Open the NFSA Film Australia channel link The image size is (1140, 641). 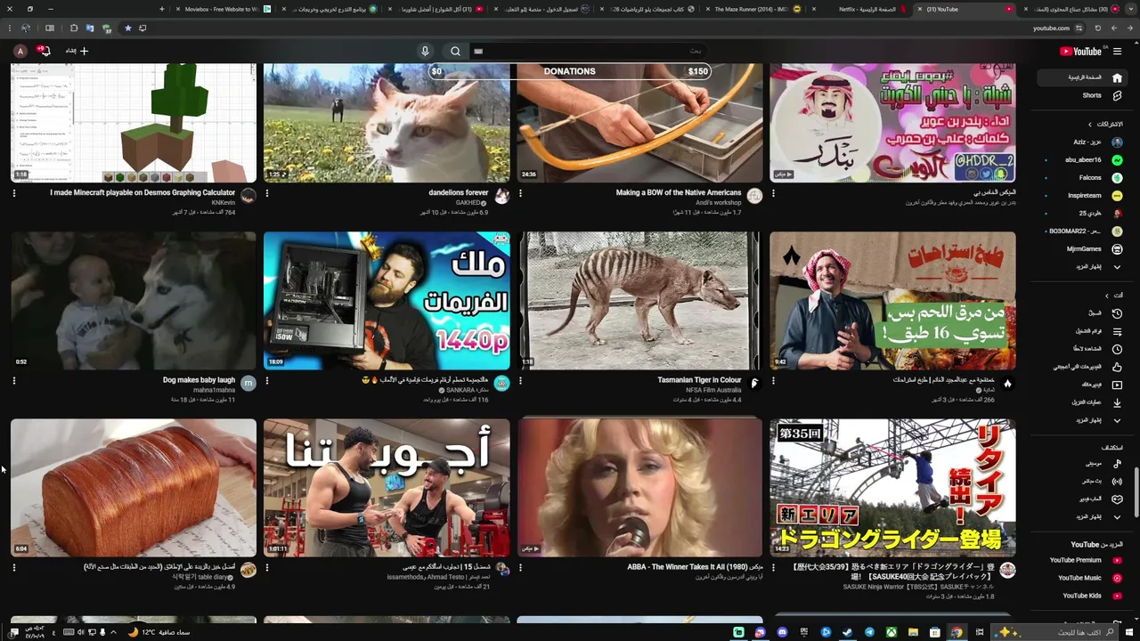coord(713,391)
